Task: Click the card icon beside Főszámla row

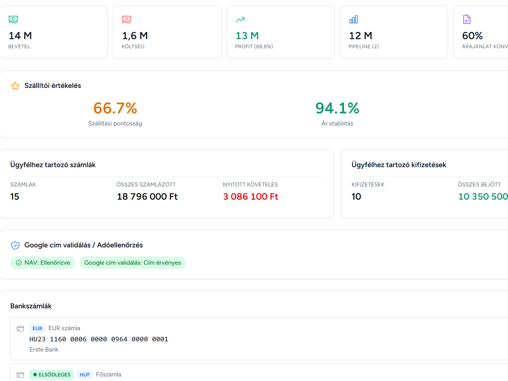Action: (20, 375)
